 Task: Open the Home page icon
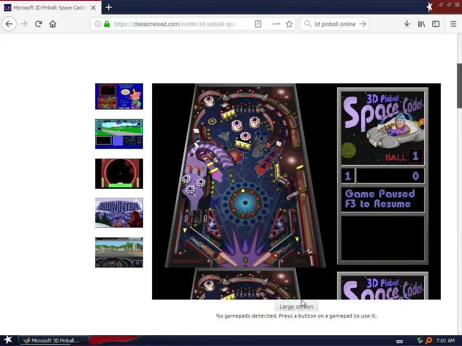click(53, 24)
